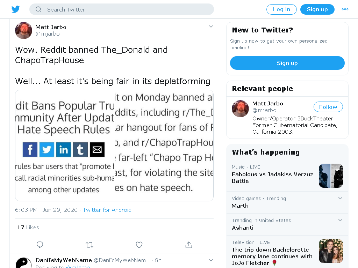358x268 pixels.
Task: Reply to Matt Jarbo's tweet
Action: pos(40,245)
